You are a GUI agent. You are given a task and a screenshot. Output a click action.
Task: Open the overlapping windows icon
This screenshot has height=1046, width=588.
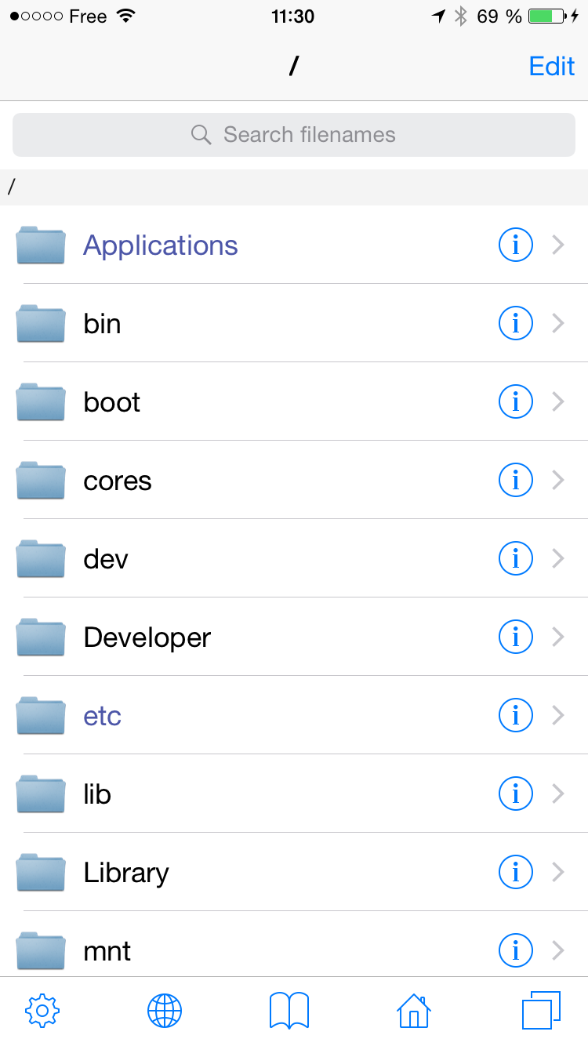pyautogui.click(x=541, y=1011)
